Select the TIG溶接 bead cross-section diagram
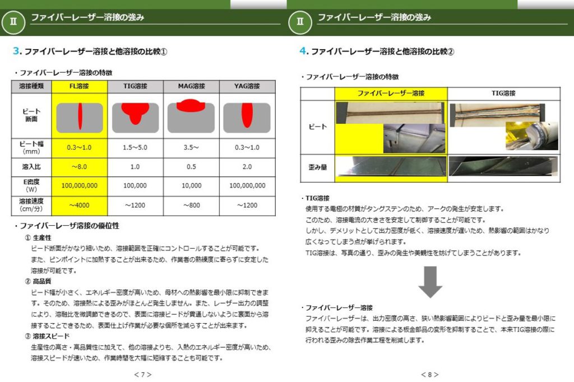Viewport: 574px width, 382px height. (135, 115)
